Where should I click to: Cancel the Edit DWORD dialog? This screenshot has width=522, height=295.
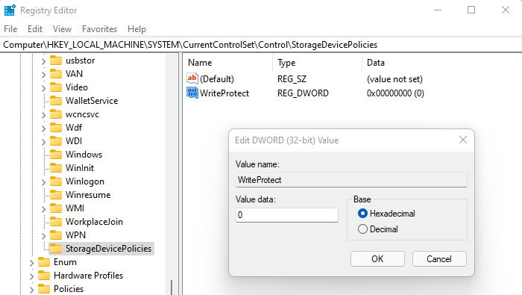[439, 258]
